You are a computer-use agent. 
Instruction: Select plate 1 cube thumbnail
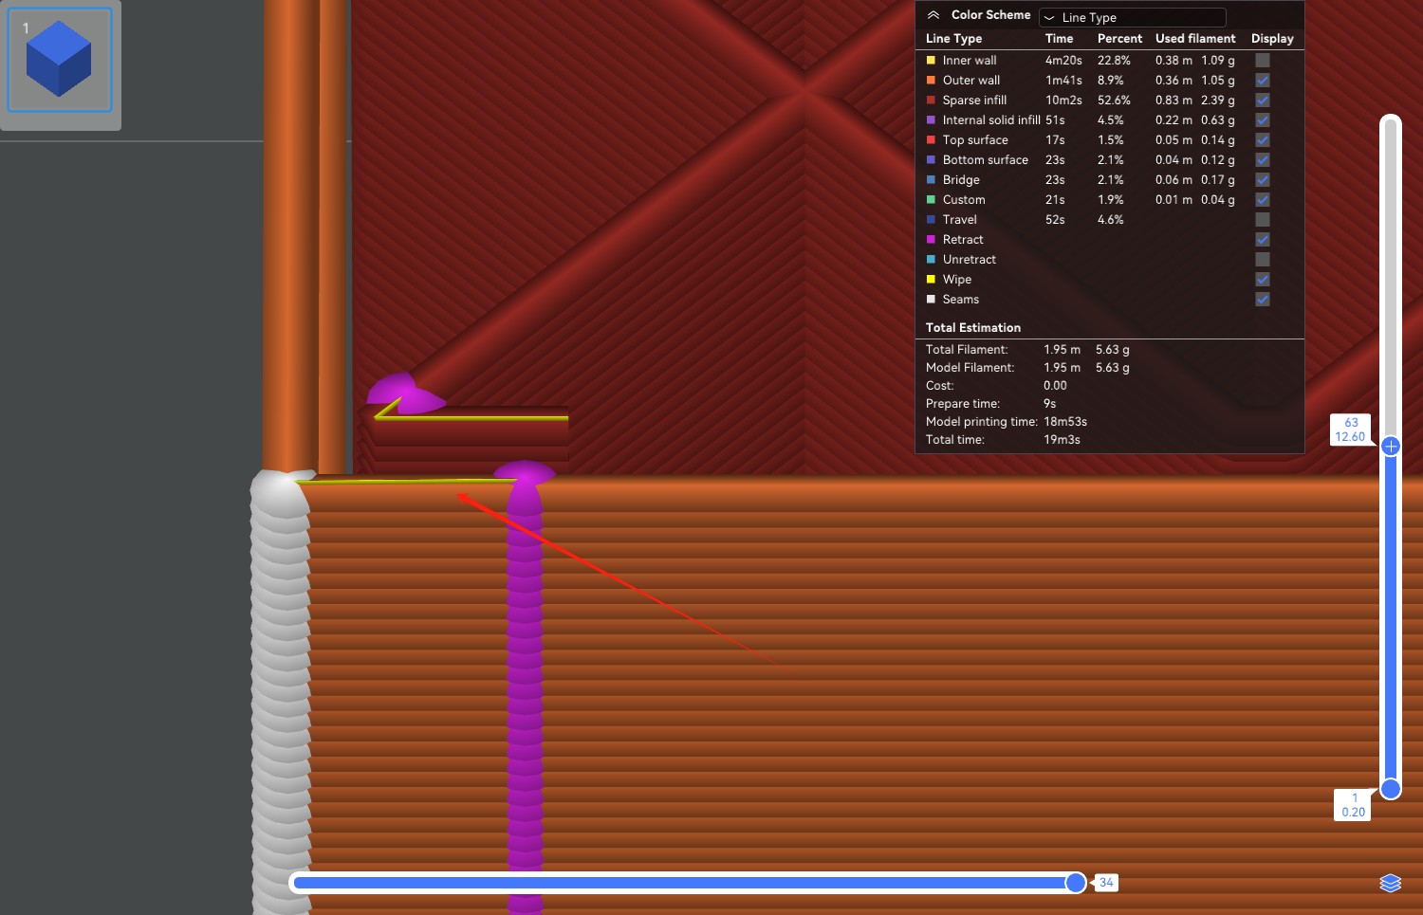coord(60,60)
